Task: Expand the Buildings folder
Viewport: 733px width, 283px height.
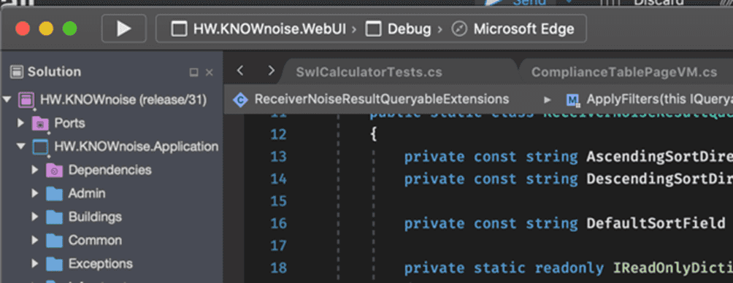Action: point(34,217)
